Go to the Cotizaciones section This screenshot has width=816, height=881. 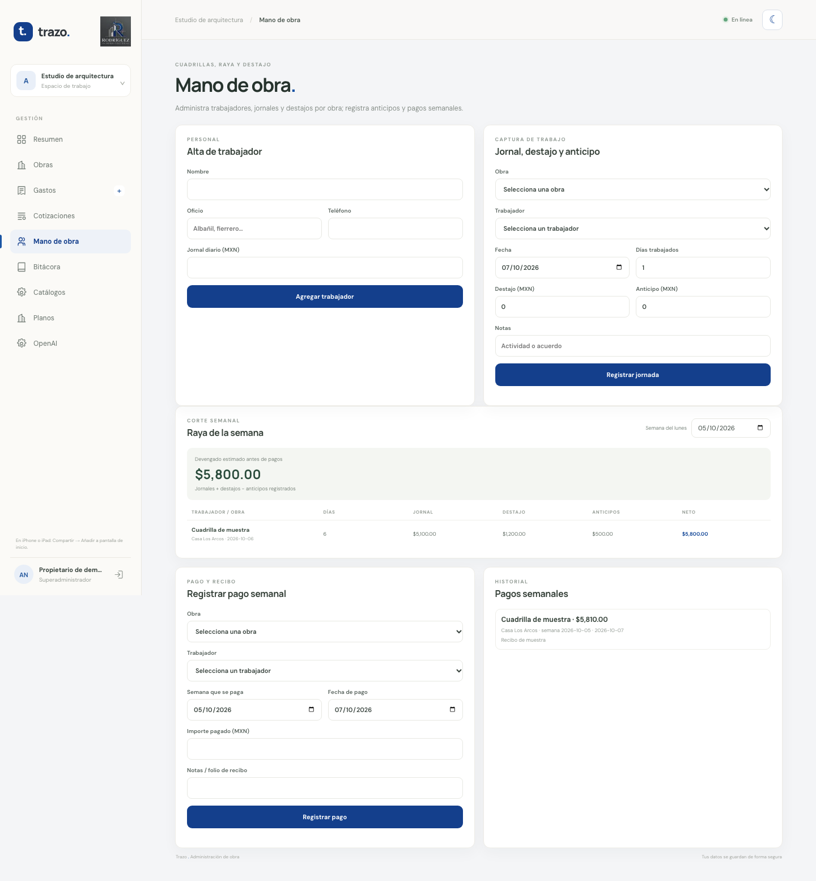click(70, 216)
